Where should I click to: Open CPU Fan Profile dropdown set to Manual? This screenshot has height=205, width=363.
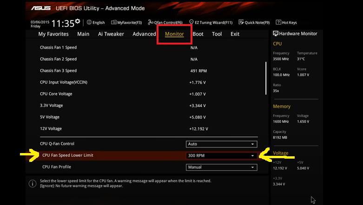coord(221,167)
